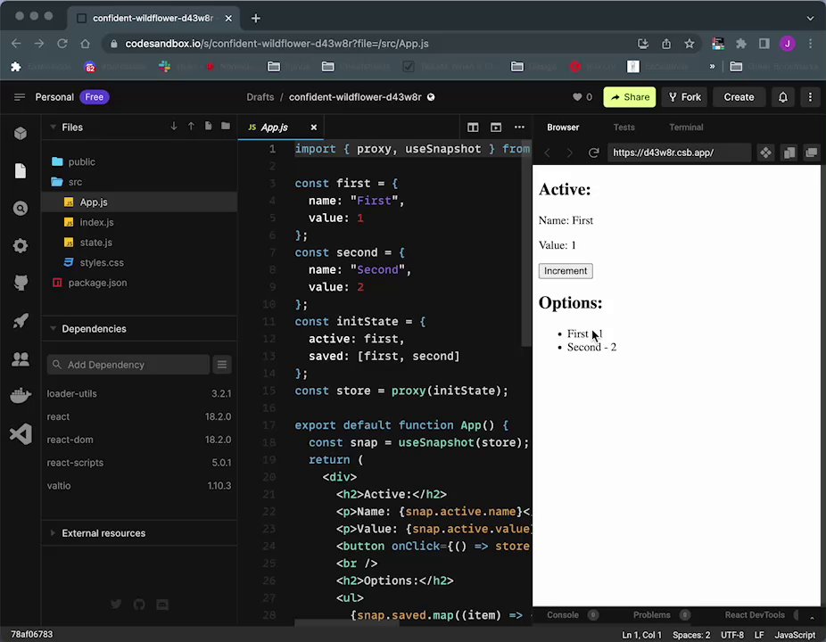826x642 pixels.
Task: Click the green Share button
Action: tap(628, 97)
